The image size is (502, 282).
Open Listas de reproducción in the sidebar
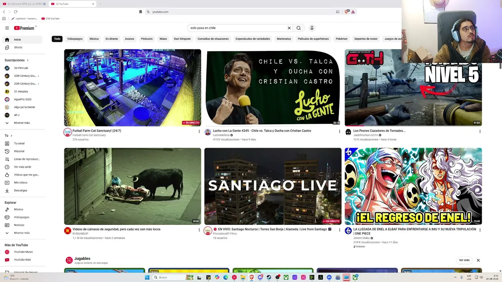(x=22, y=159)
